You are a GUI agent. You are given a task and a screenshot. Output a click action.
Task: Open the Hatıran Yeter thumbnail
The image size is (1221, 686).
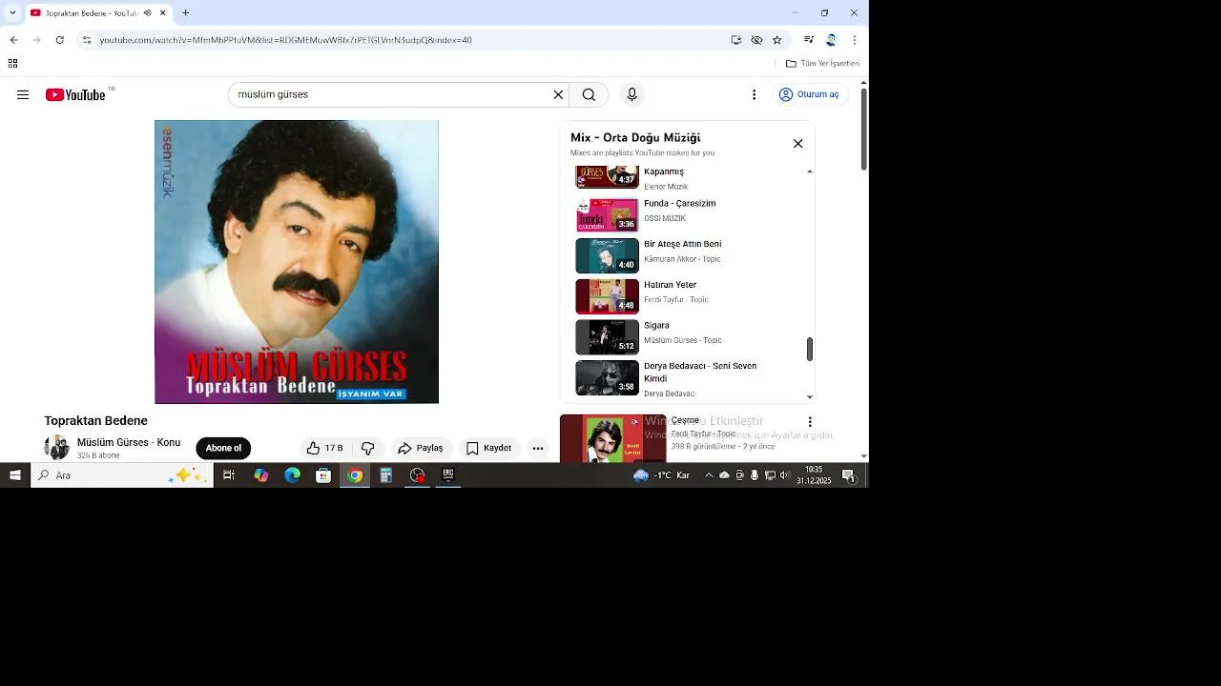607,296
